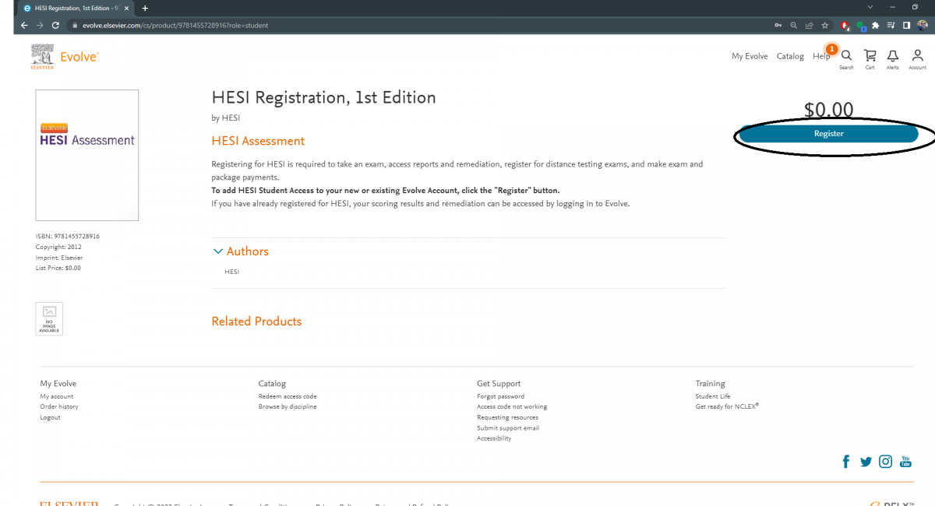This screenshot has height=506, width=935.
Task: Open My Evolve in top navigation
Action: pos(750,56)
